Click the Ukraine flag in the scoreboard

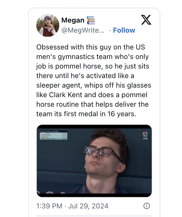pyautogui.click(x=43, y=135)
